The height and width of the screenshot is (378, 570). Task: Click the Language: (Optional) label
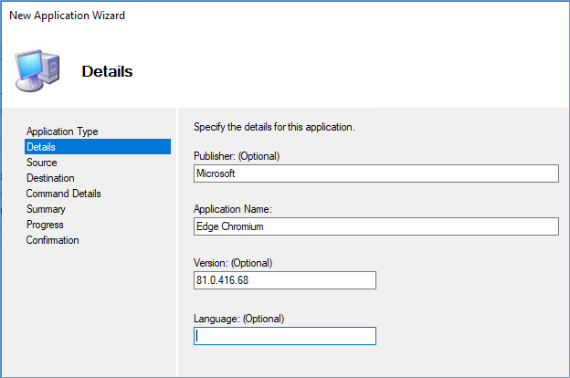[238, 319]
